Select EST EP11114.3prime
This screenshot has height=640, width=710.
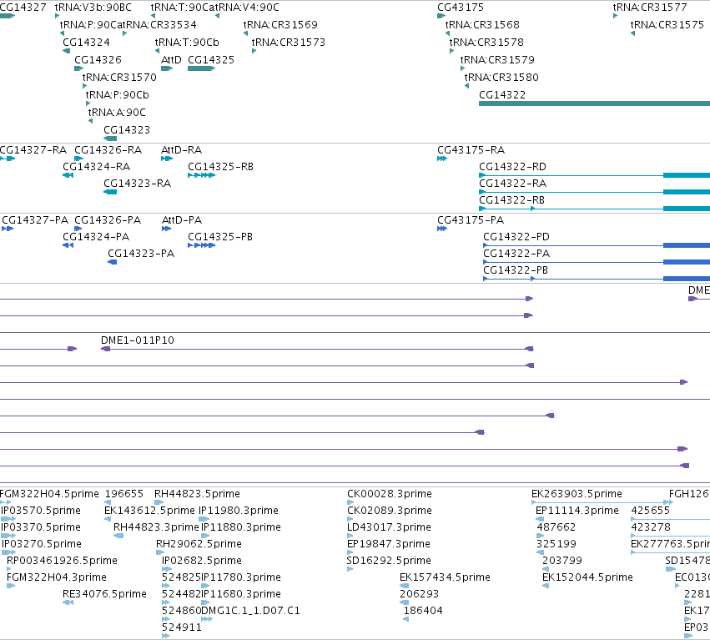(x=539, y=519)
